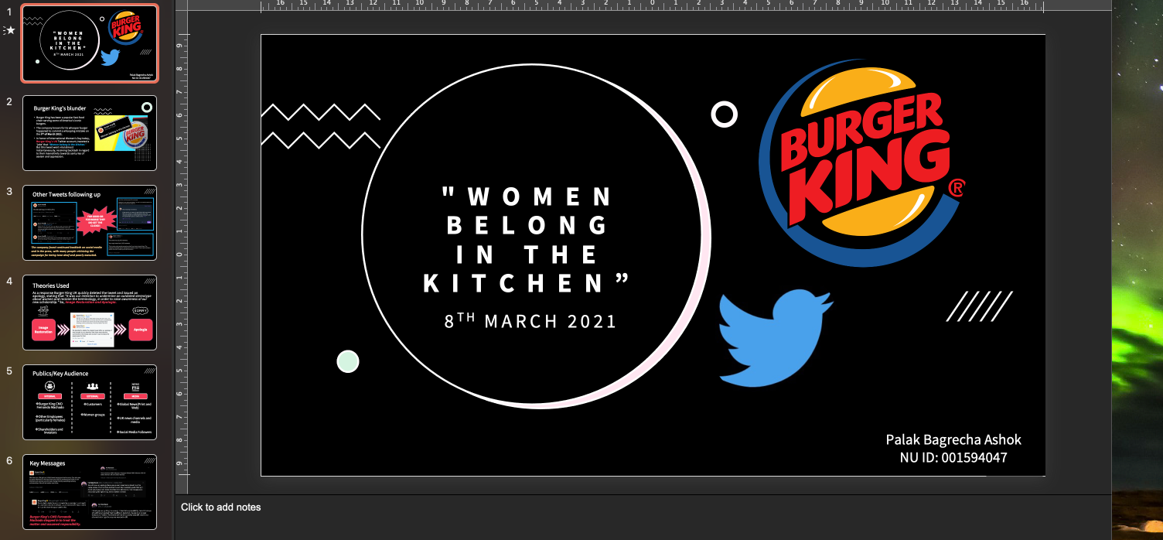Open slide 3 thumbnail Other Tweets following up

point(90,223)
